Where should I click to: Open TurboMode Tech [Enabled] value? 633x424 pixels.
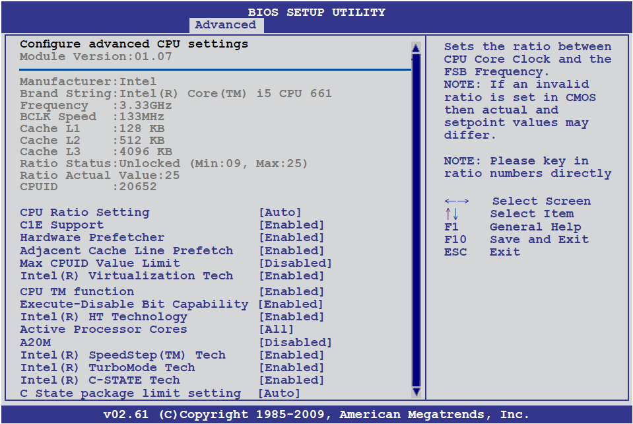[x=292, y=367]
